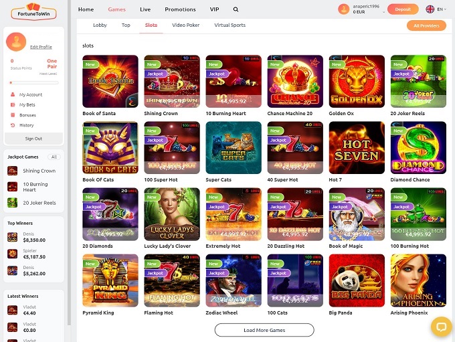Click the Shining Crown jackpot icon in sidebar

pyautogui.click(x=12, y=171)
